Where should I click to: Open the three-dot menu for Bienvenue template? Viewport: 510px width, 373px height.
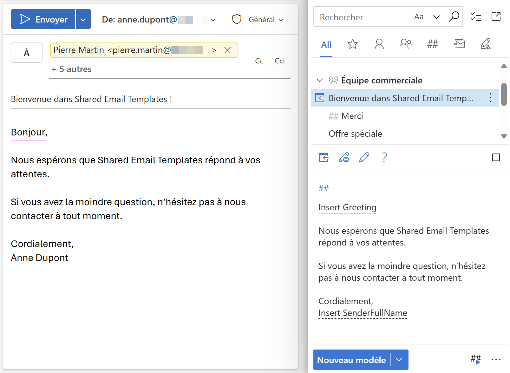490,98
